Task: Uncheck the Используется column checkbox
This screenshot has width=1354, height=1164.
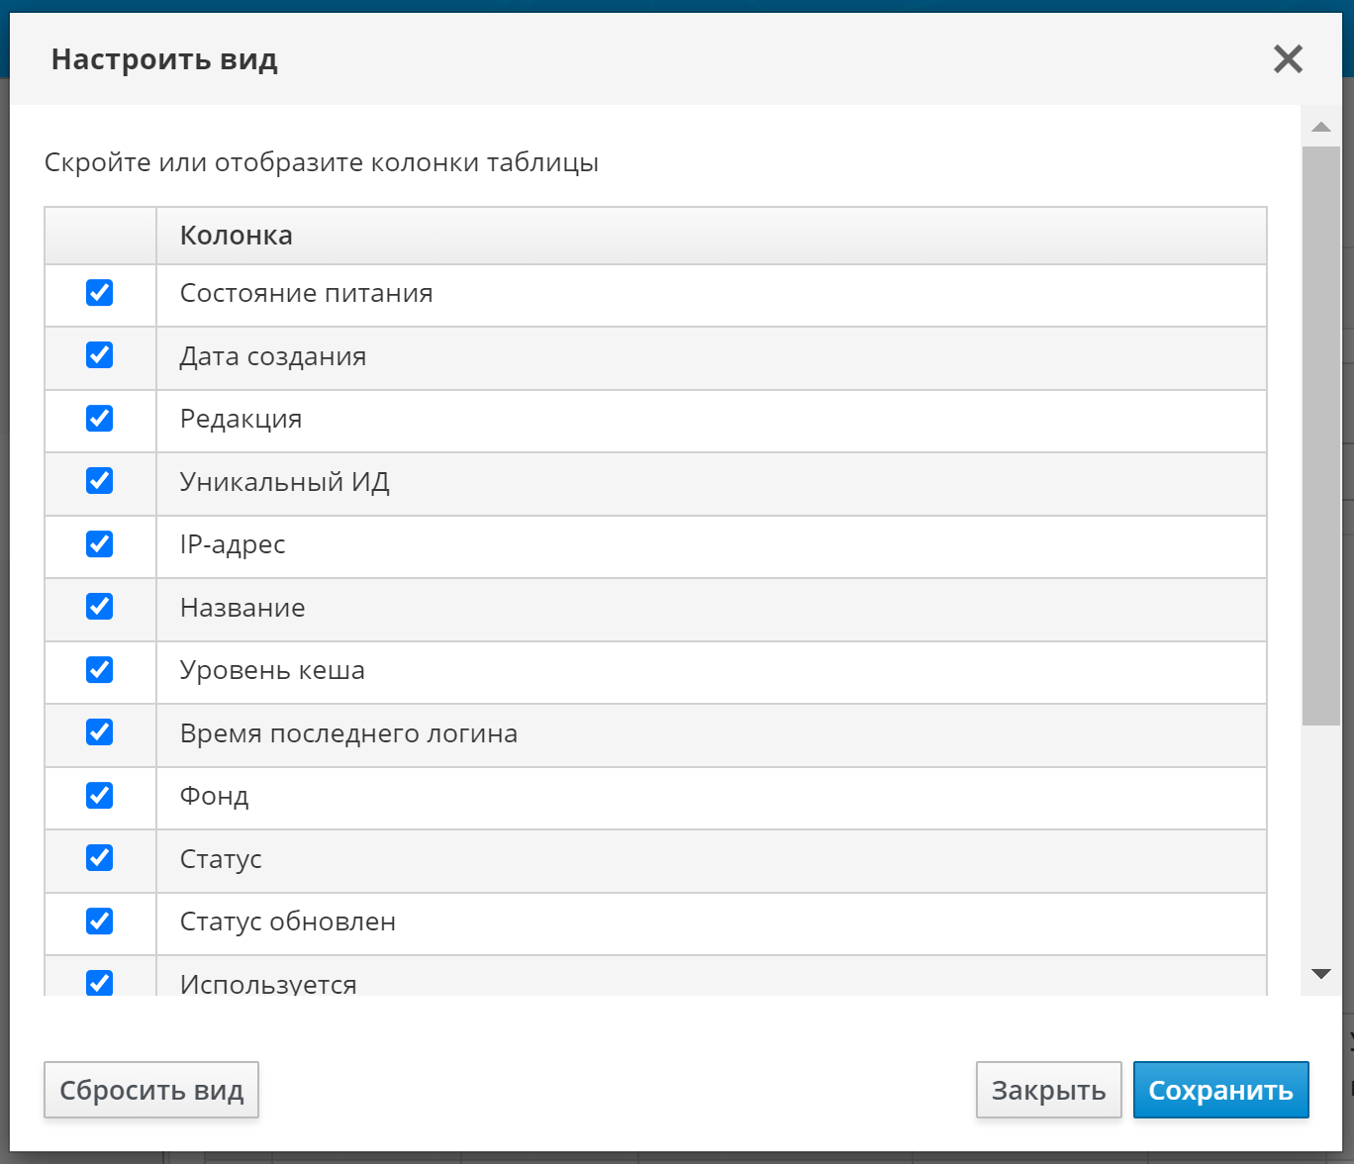Action: point(100,983)
